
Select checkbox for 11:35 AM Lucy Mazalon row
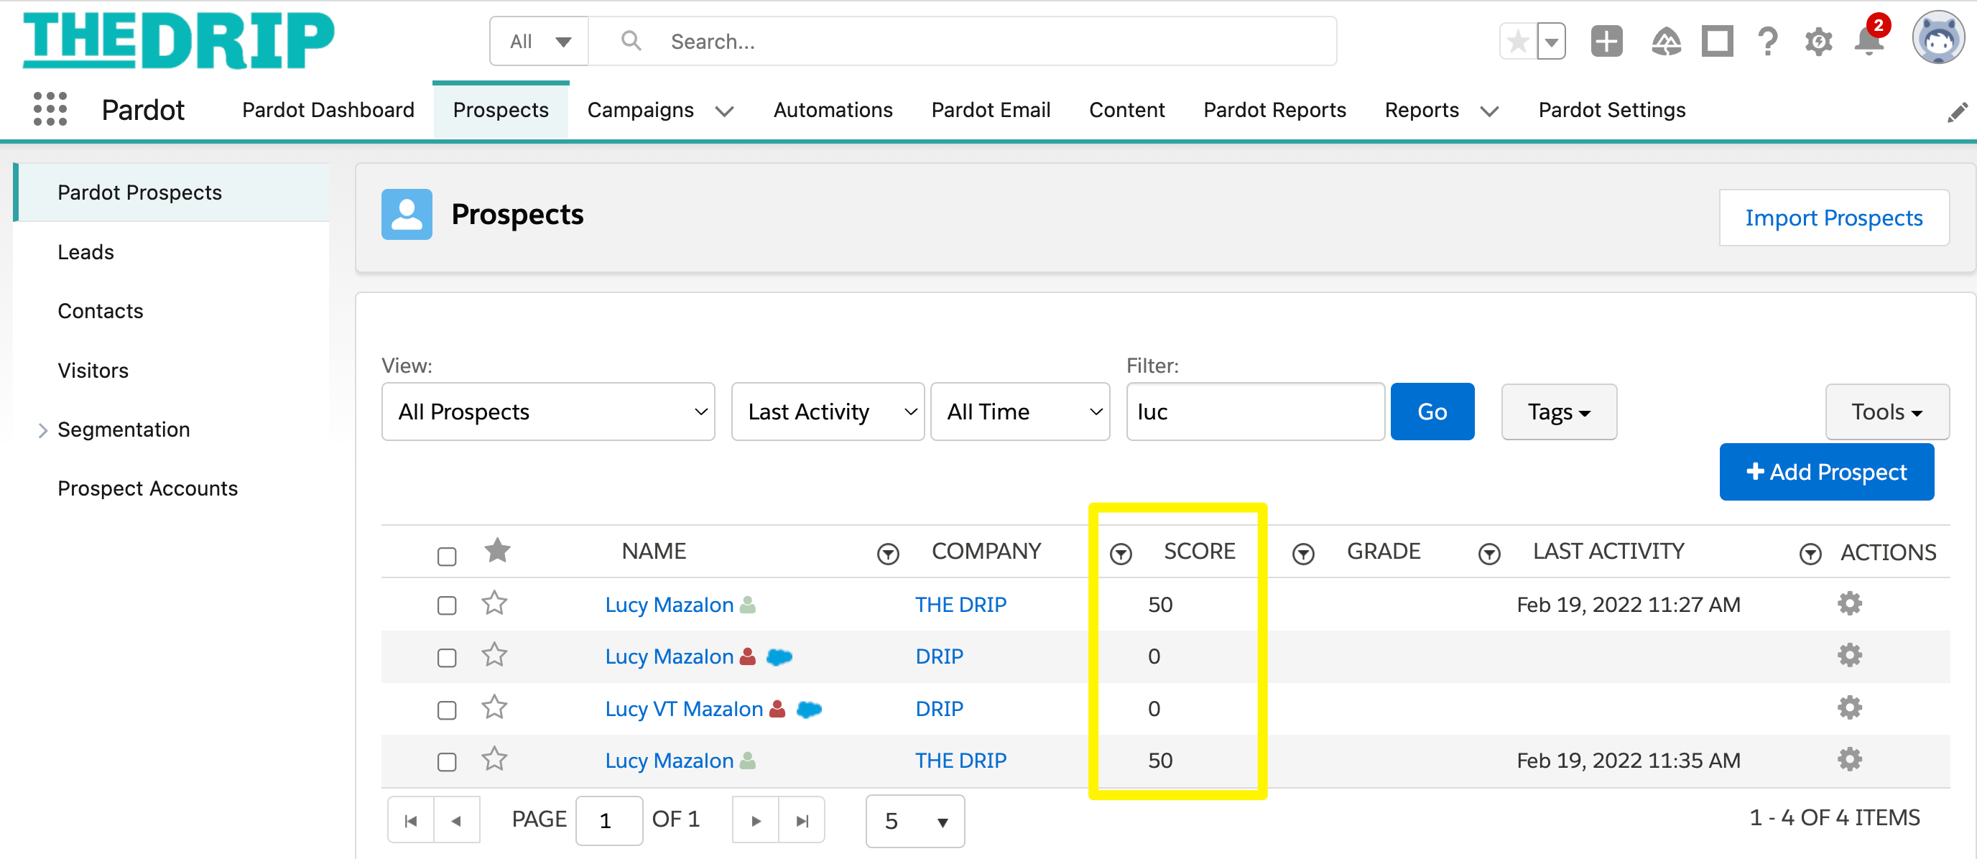[x=447, y=761]
